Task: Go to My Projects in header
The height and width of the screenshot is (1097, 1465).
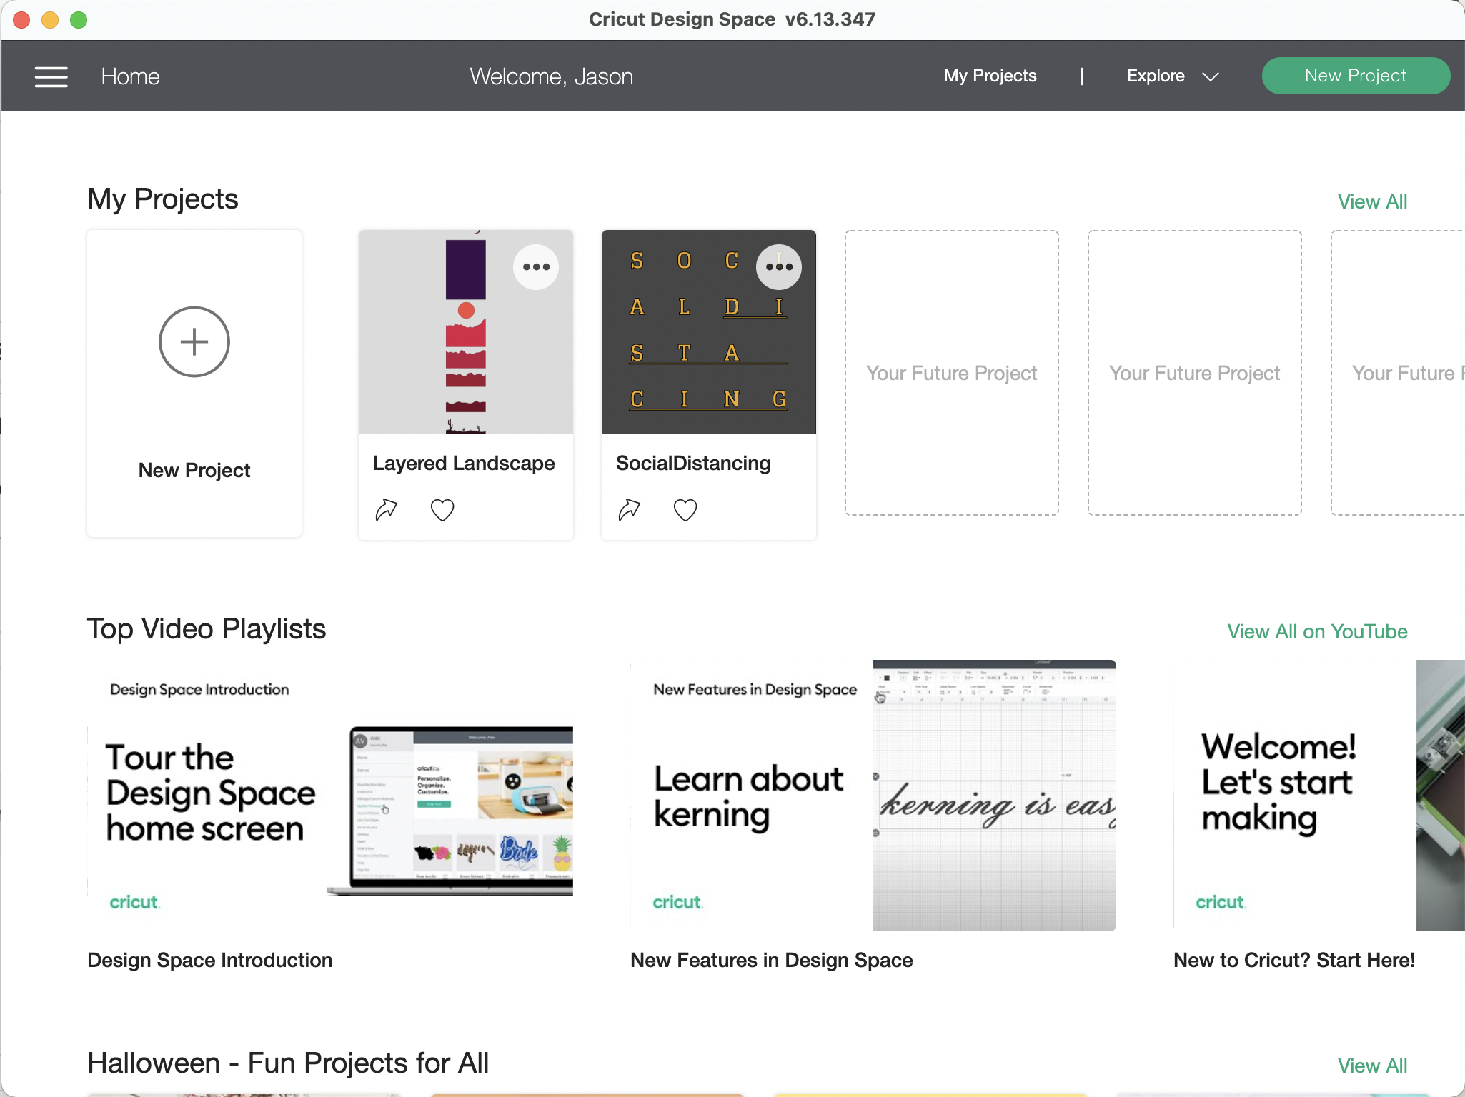Action: click(x=990, y=76)
